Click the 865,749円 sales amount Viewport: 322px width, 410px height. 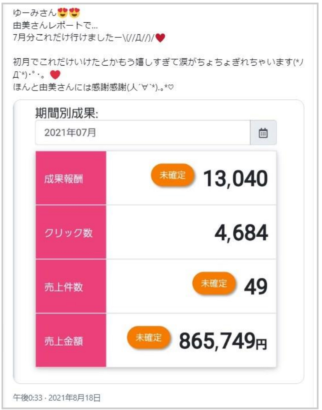(x=223, y=341)
